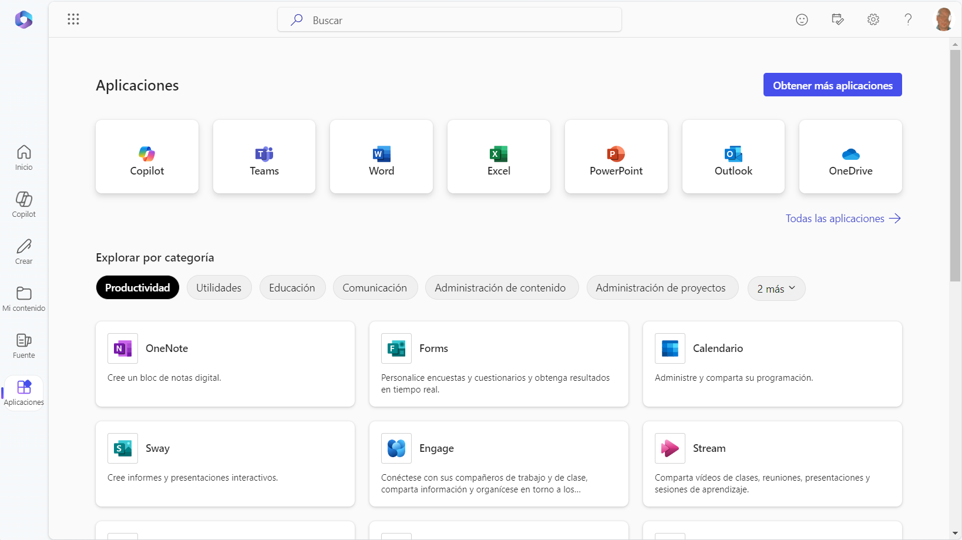
Task: Select the Educación category tab
Action: [292, 287]
